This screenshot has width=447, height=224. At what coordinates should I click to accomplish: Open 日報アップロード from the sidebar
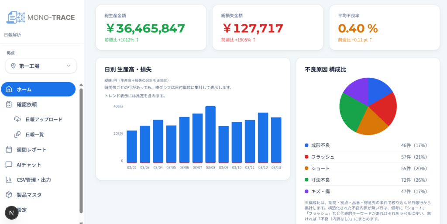pos(44,119)
